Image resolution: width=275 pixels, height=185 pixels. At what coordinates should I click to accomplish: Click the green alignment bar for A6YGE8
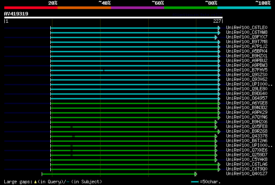click(134, 104)
